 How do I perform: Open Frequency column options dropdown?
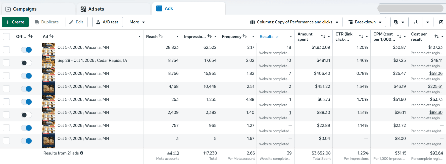(x=253, y=36)
